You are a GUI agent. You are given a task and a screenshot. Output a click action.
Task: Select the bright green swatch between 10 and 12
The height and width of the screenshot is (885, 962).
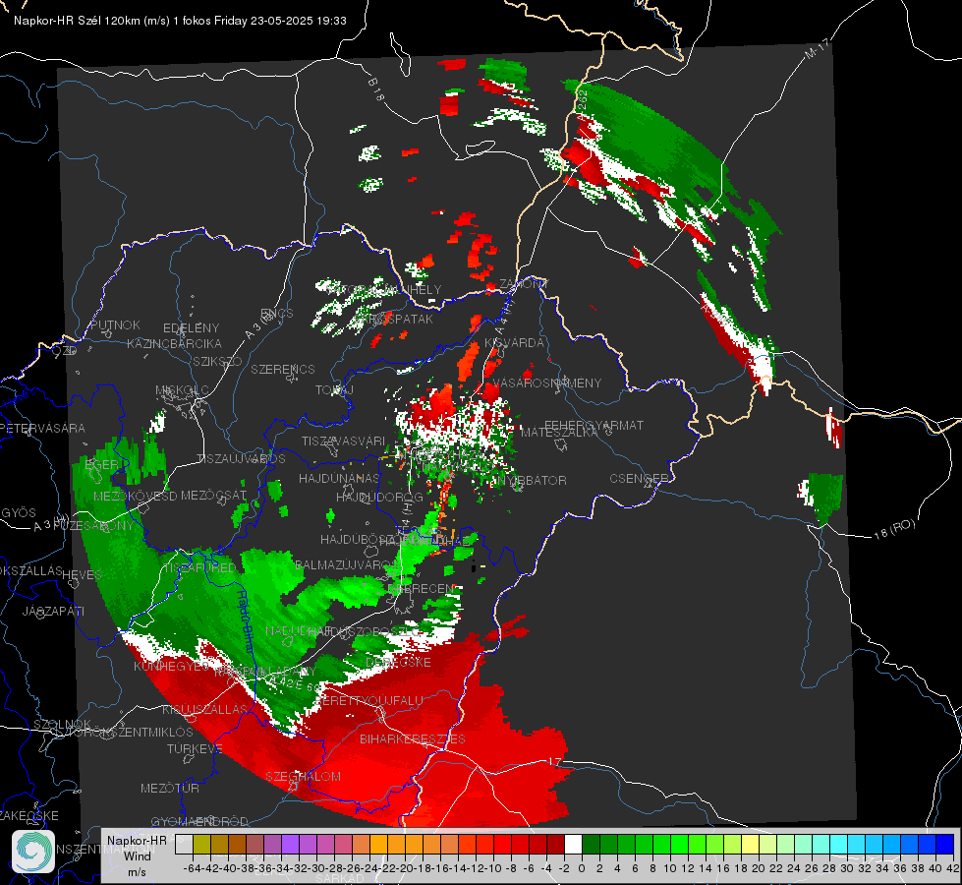point(679,844)
